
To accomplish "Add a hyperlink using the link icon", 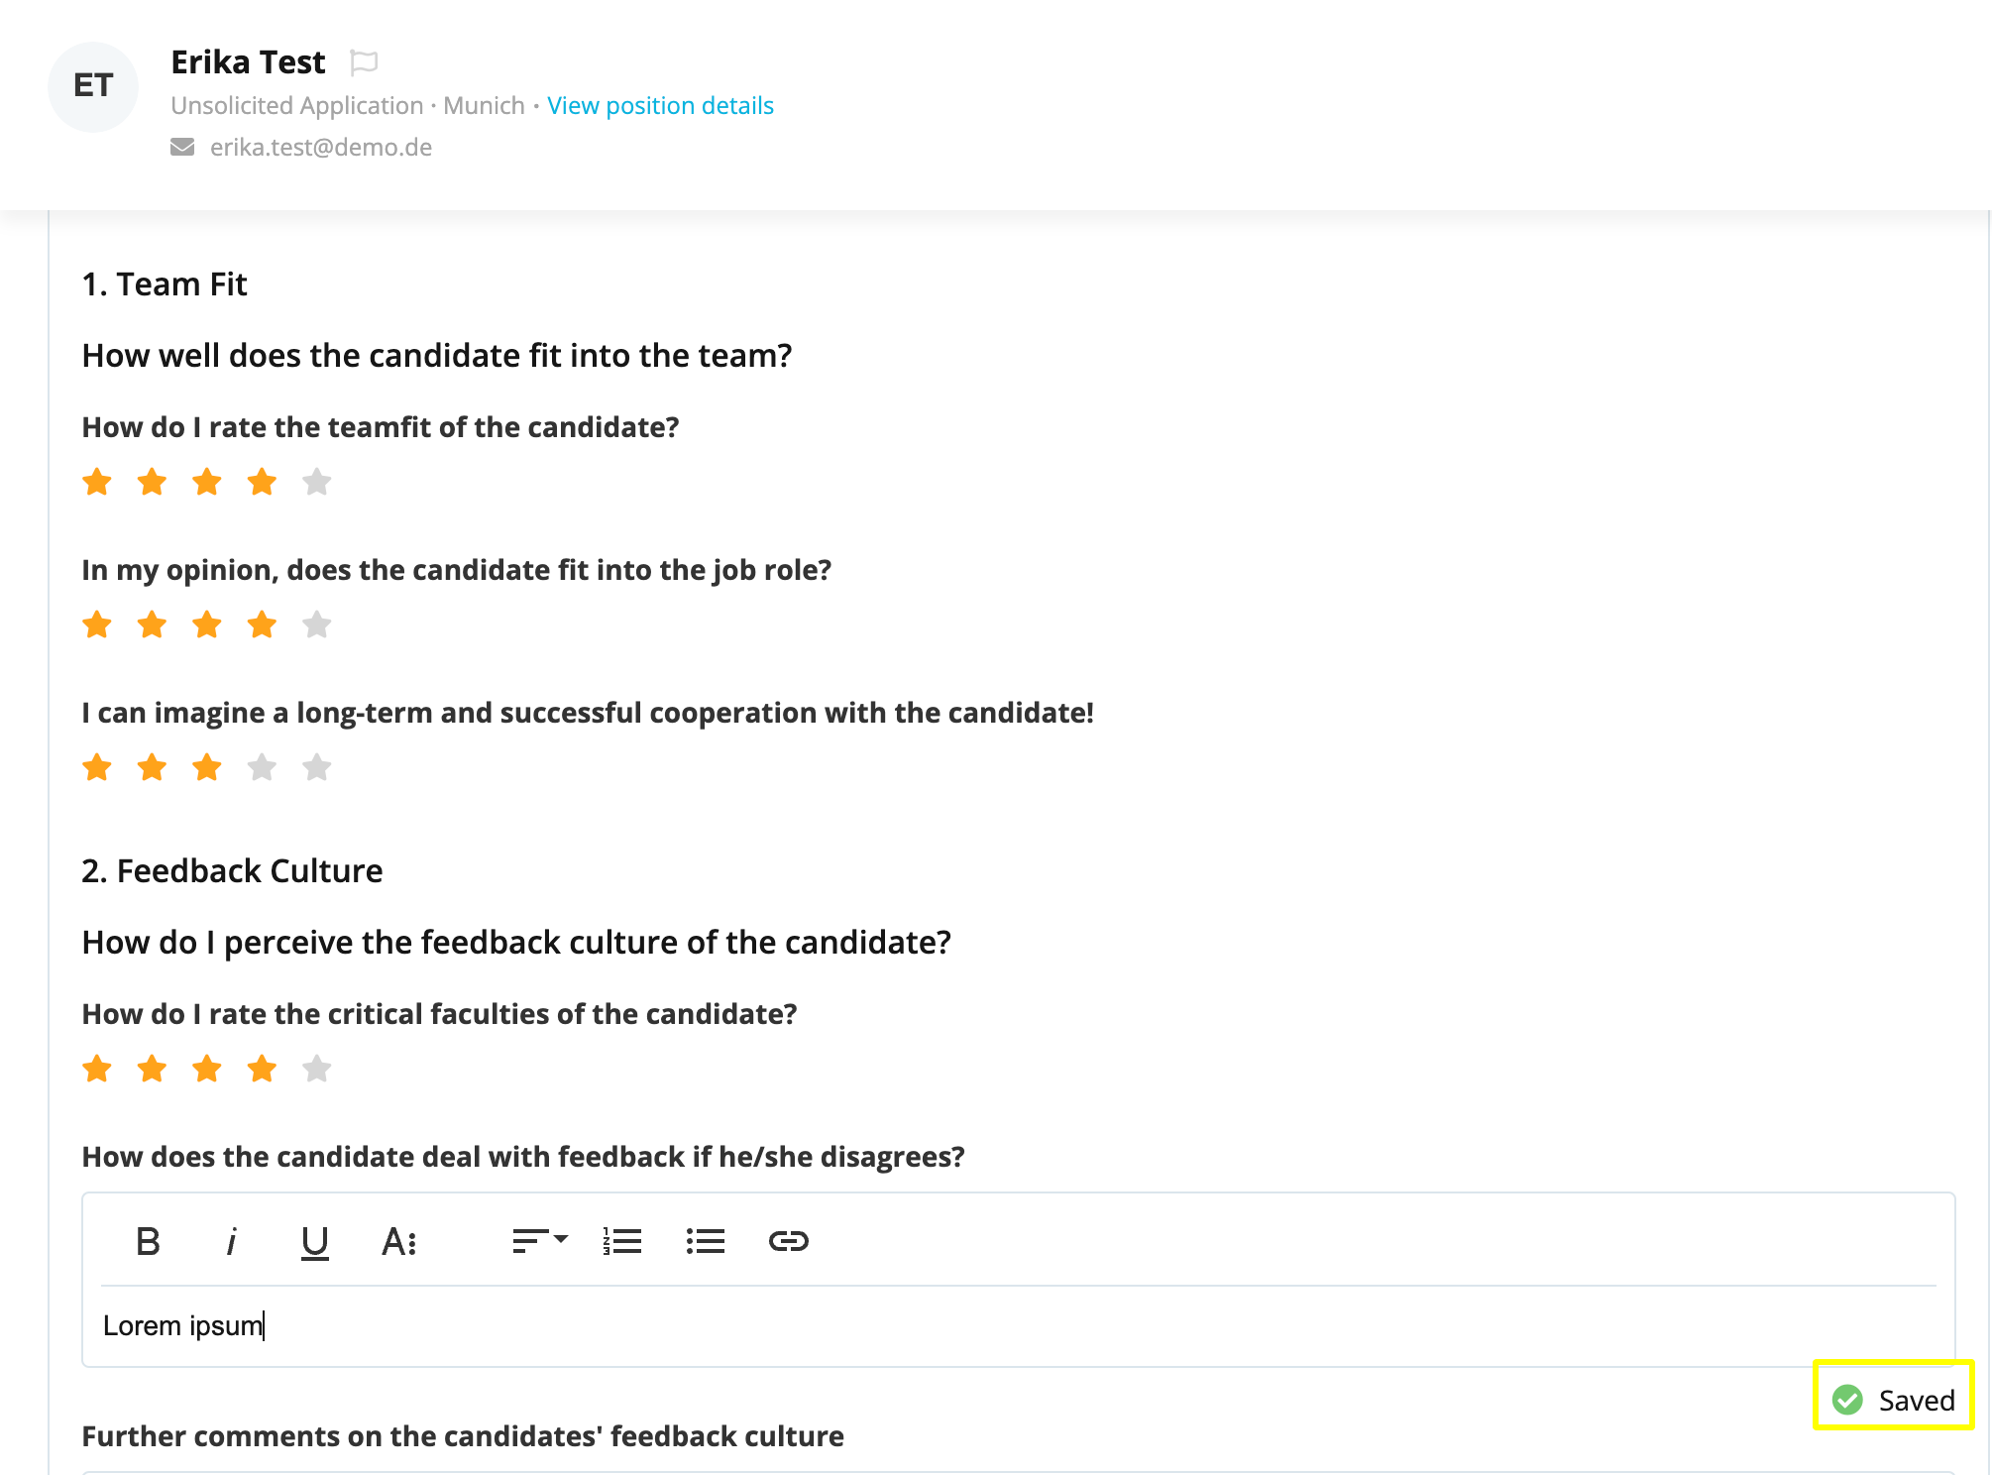I will point(789,1241).
